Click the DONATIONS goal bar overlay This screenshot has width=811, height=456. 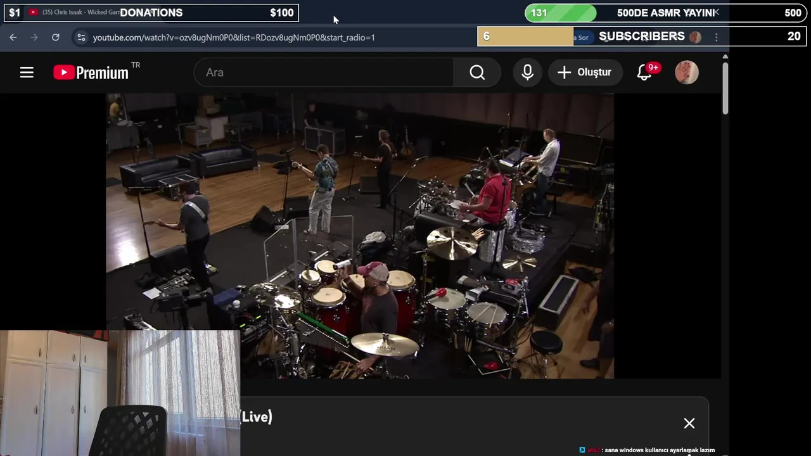pyautogui.click(x=151, y=13)
